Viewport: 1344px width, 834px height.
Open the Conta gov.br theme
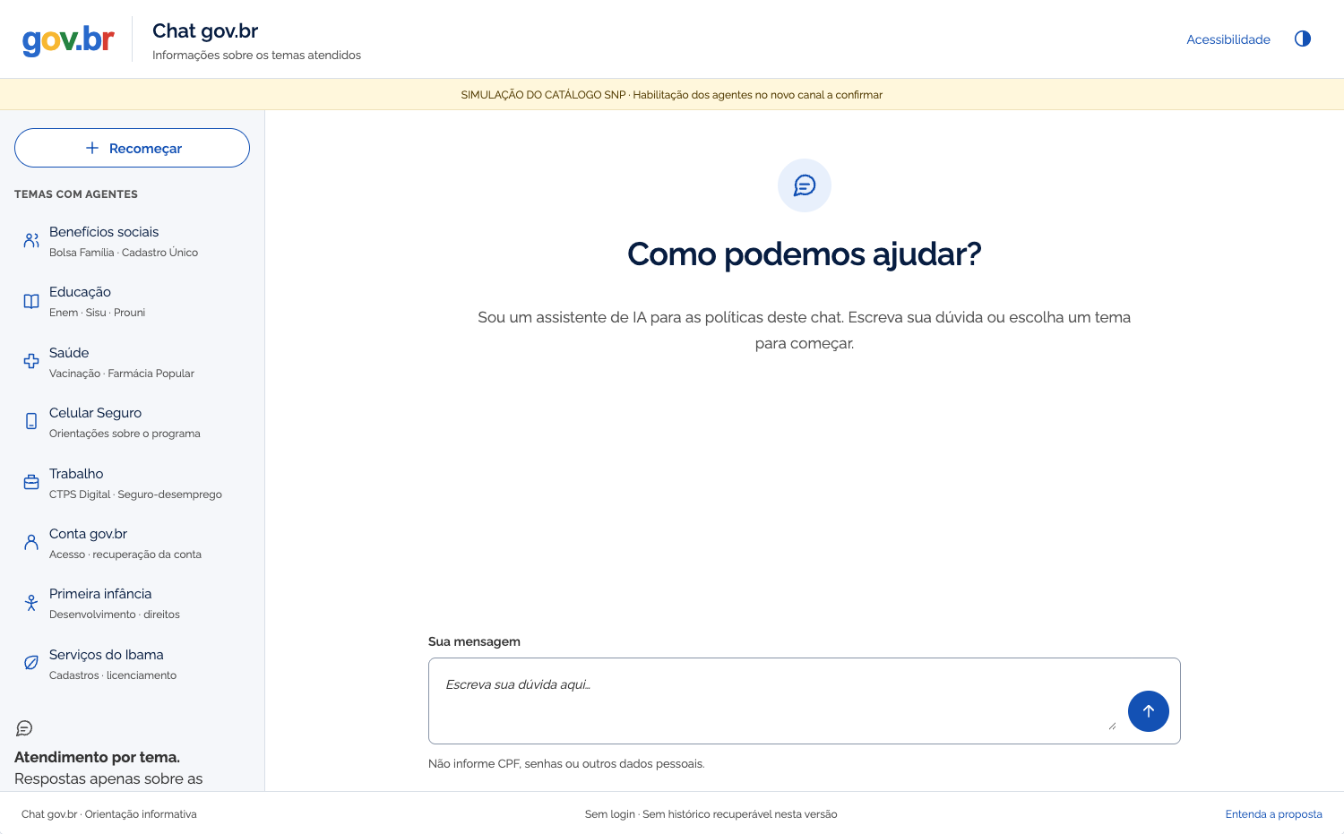click(x=132, y=543)
